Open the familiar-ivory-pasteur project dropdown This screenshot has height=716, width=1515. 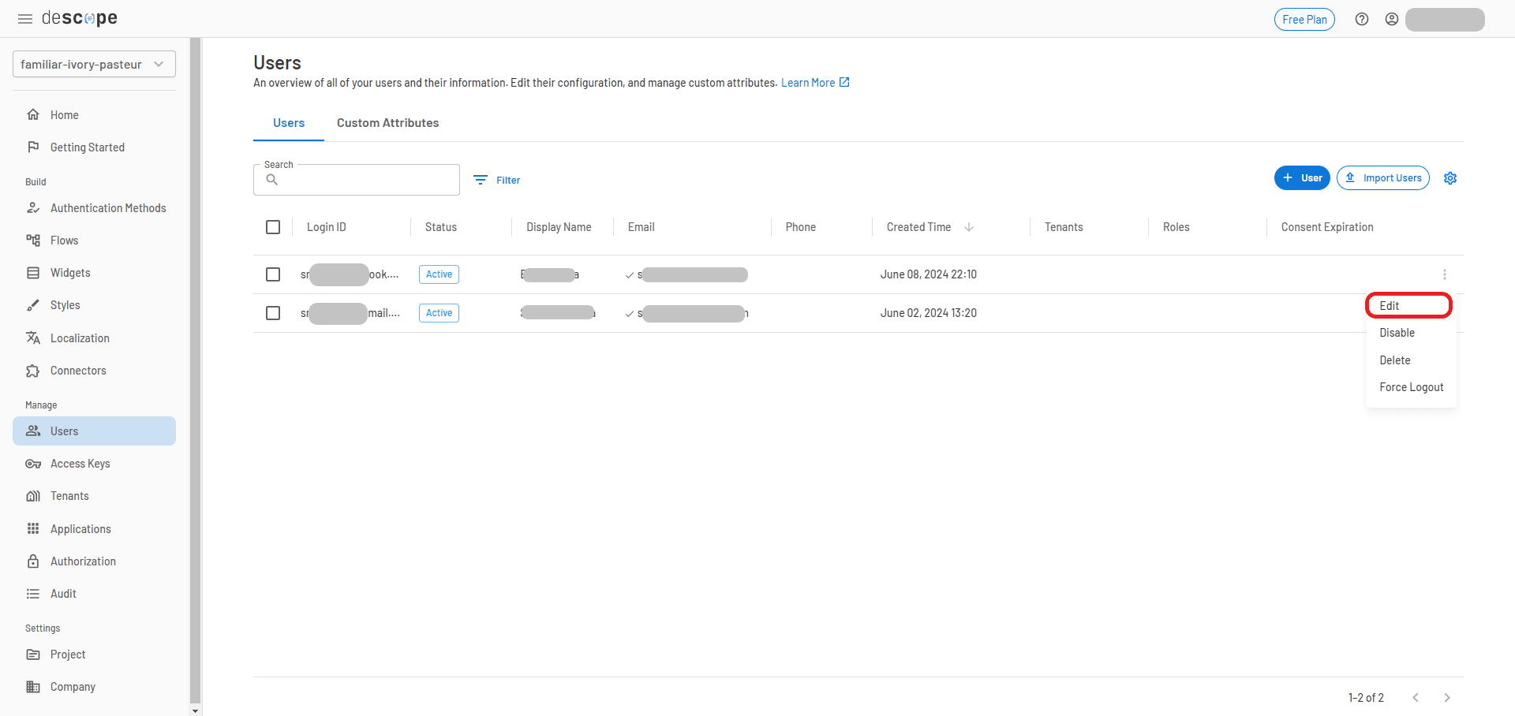[93, 64]
